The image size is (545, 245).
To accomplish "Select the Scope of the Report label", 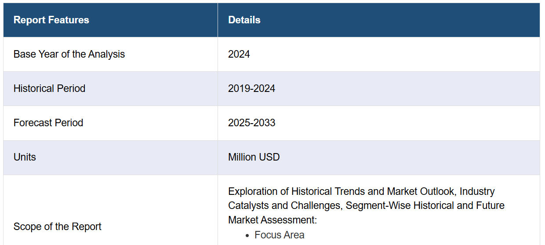I will (x=58, y=227).
